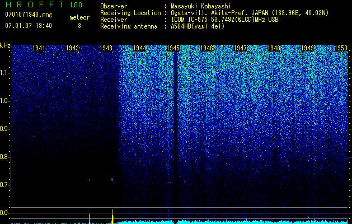
Task: Click the Observer label
Action: pos(114,6)
